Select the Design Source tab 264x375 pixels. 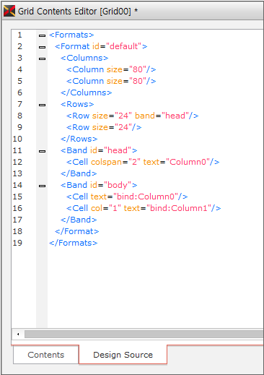[123, 355]
